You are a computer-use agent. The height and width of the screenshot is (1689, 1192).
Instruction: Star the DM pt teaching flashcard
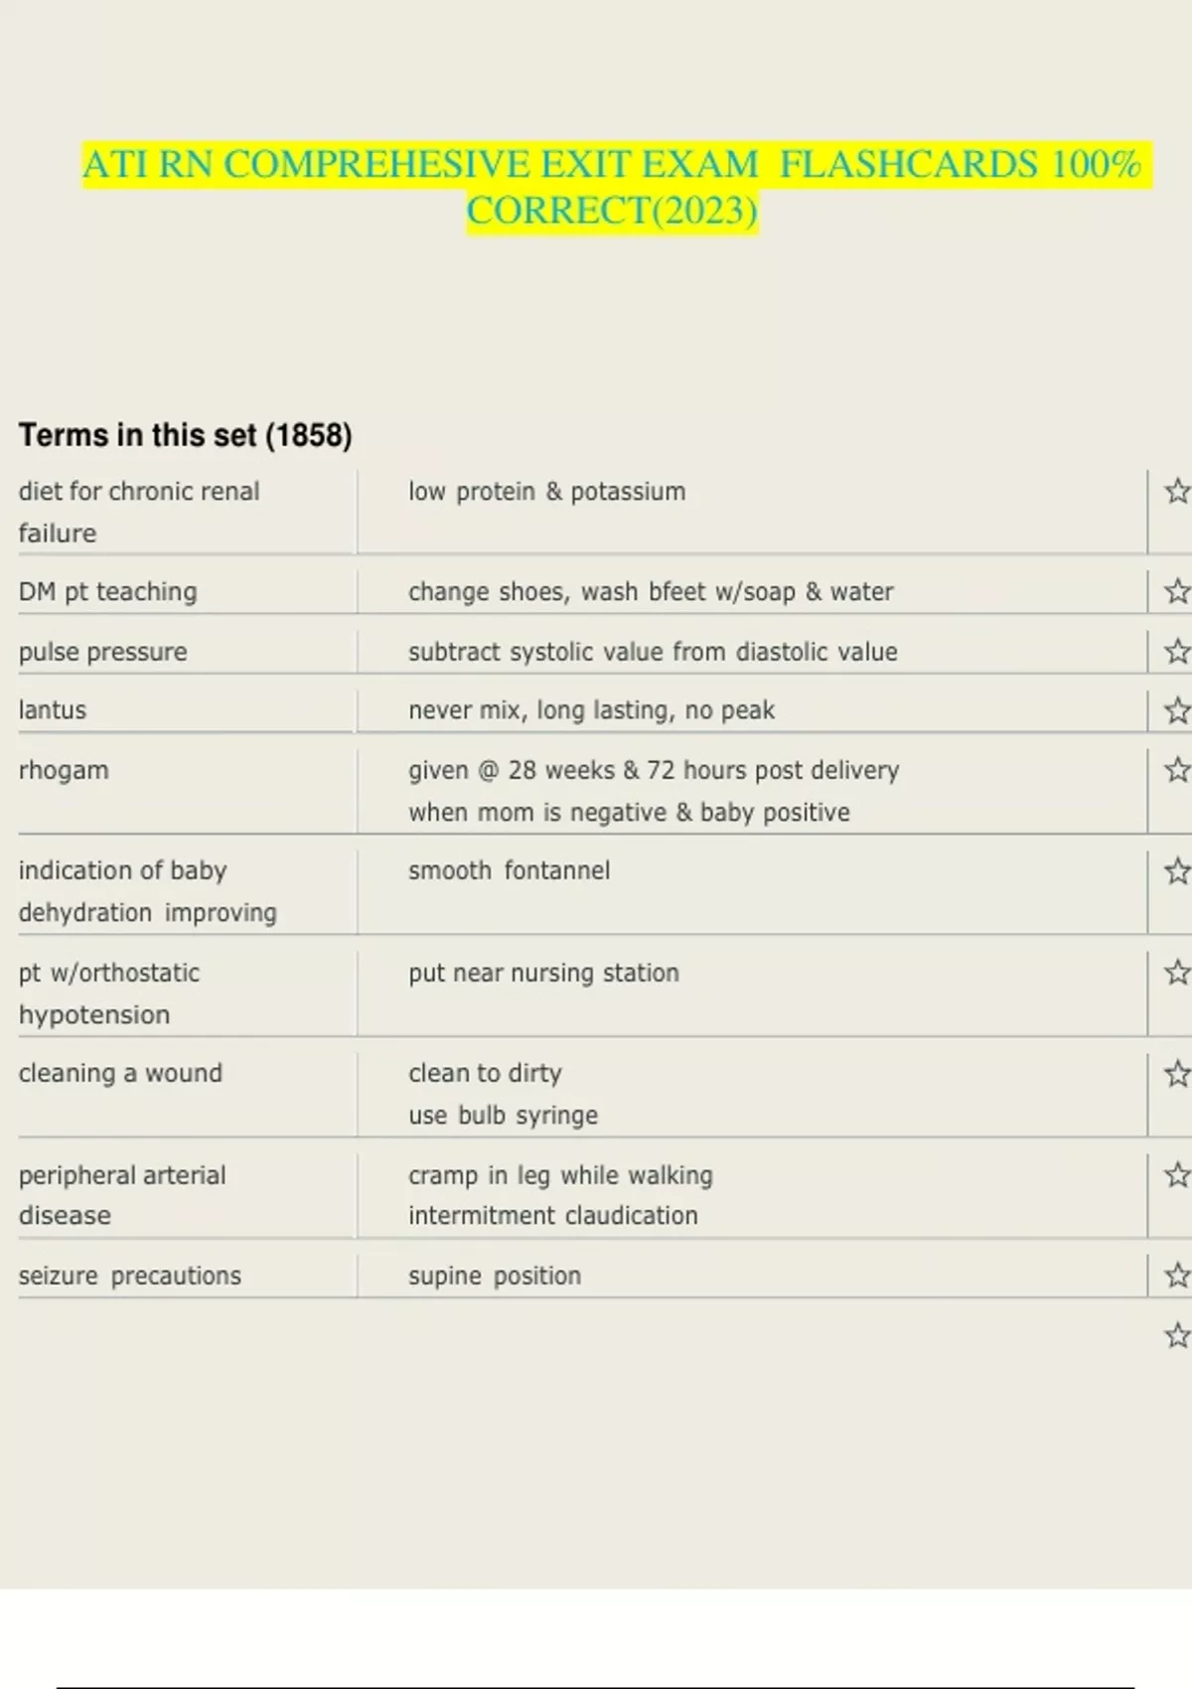tap(1177, 591)
